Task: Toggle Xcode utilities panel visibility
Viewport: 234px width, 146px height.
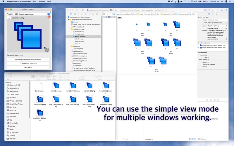Action: (226, 10)
